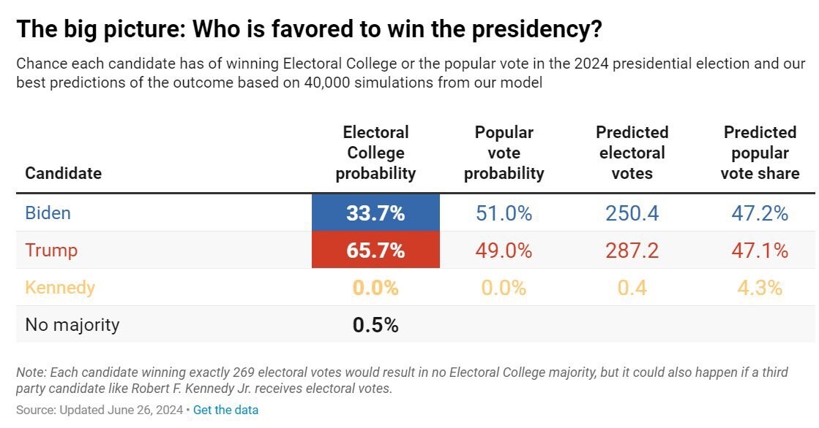Click Trump's red 65.7% cell
The image size is (819, 428).
coord(375,250)
